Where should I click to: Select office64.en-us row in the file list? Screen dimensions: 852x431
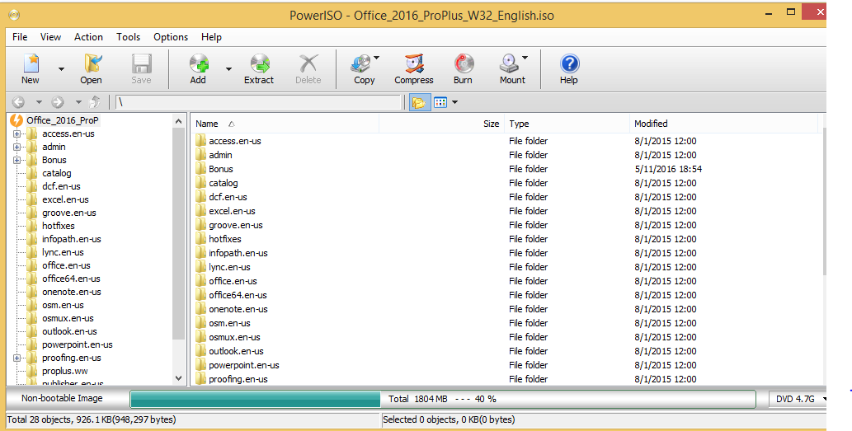point(506,295)
